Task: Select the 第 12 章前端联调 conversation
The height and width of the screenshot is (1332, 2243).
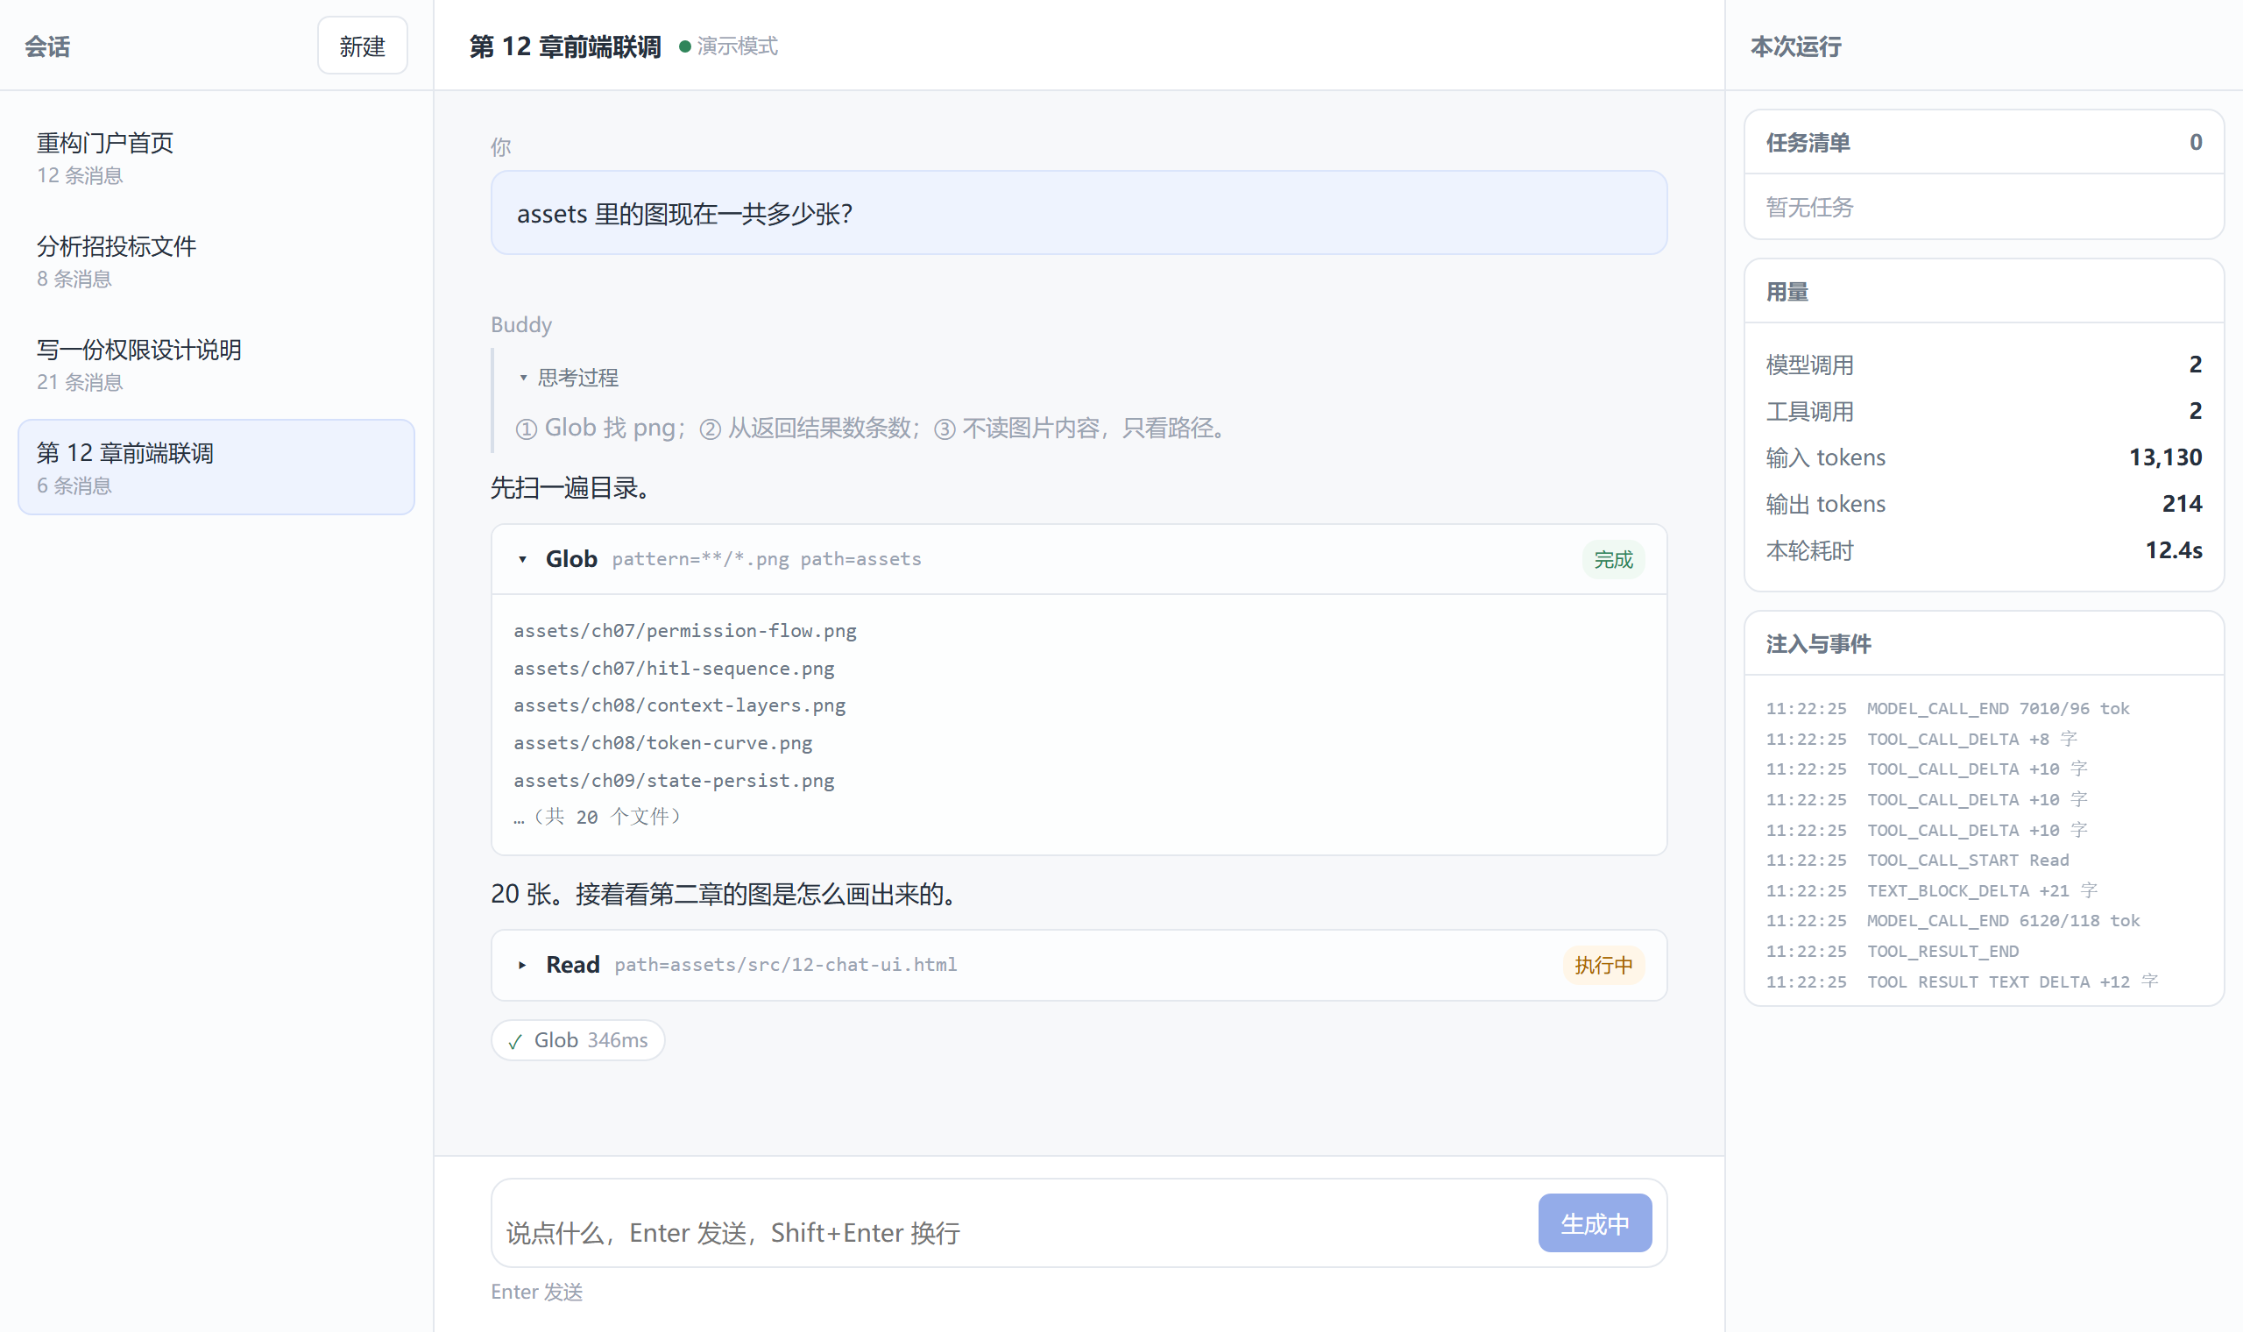Action: pyautogui.click(x=216, y=467)
